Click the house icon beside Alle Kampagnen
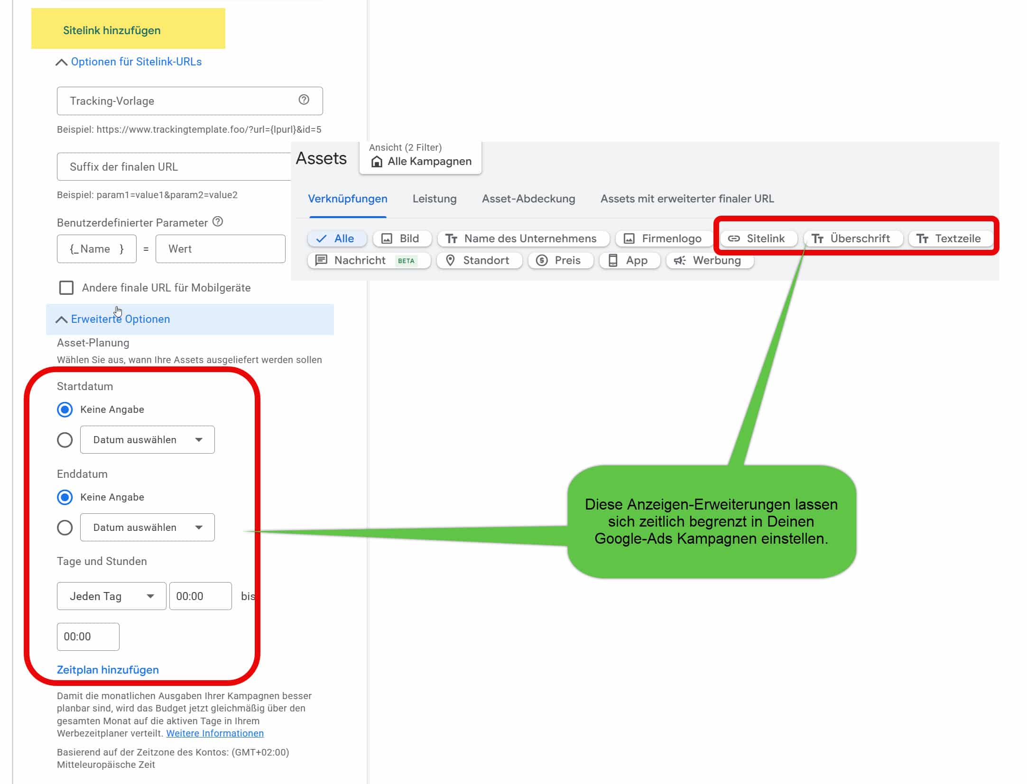 coord(377,162)
